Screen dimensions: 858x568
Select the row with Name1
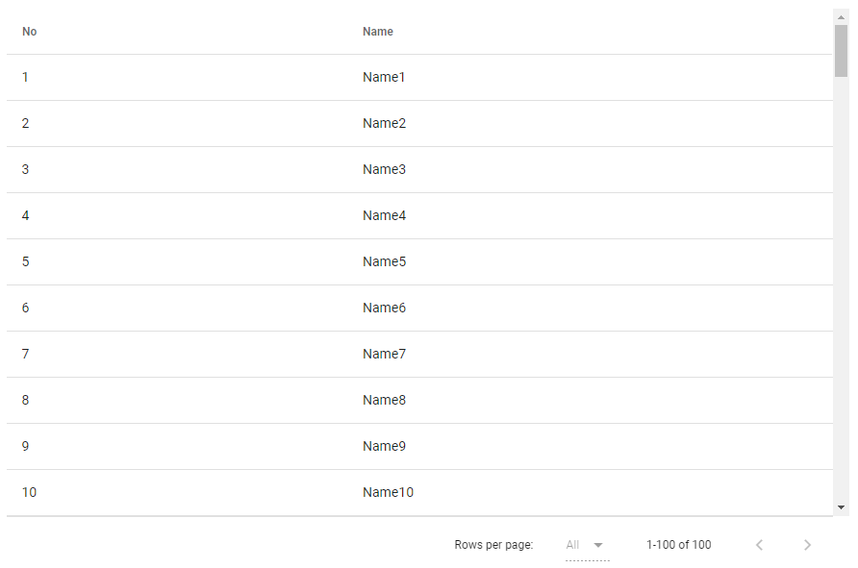pyautogui.click(x=384, y=77)
